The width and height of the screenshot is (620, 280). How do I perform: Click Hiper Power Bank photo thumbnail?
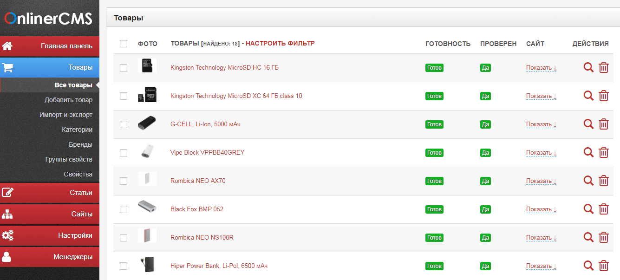[147, 264]
